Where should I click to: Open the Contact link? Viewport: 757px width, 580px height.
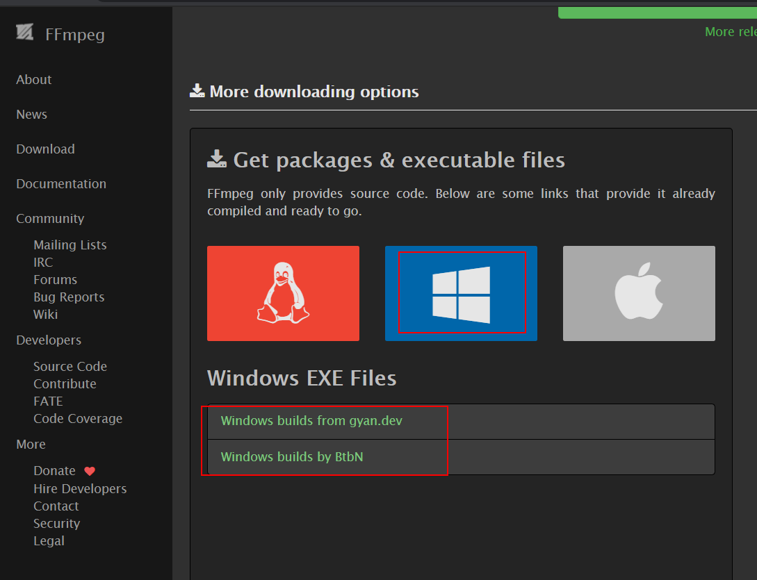pyautogui.click(x=56, y=506)
